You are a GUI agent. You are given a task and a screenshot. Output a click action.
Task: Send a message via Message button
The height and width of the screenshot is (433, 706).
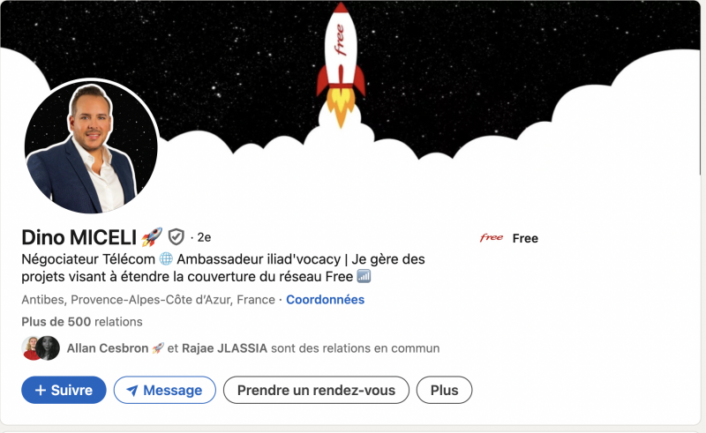(165, 390)
